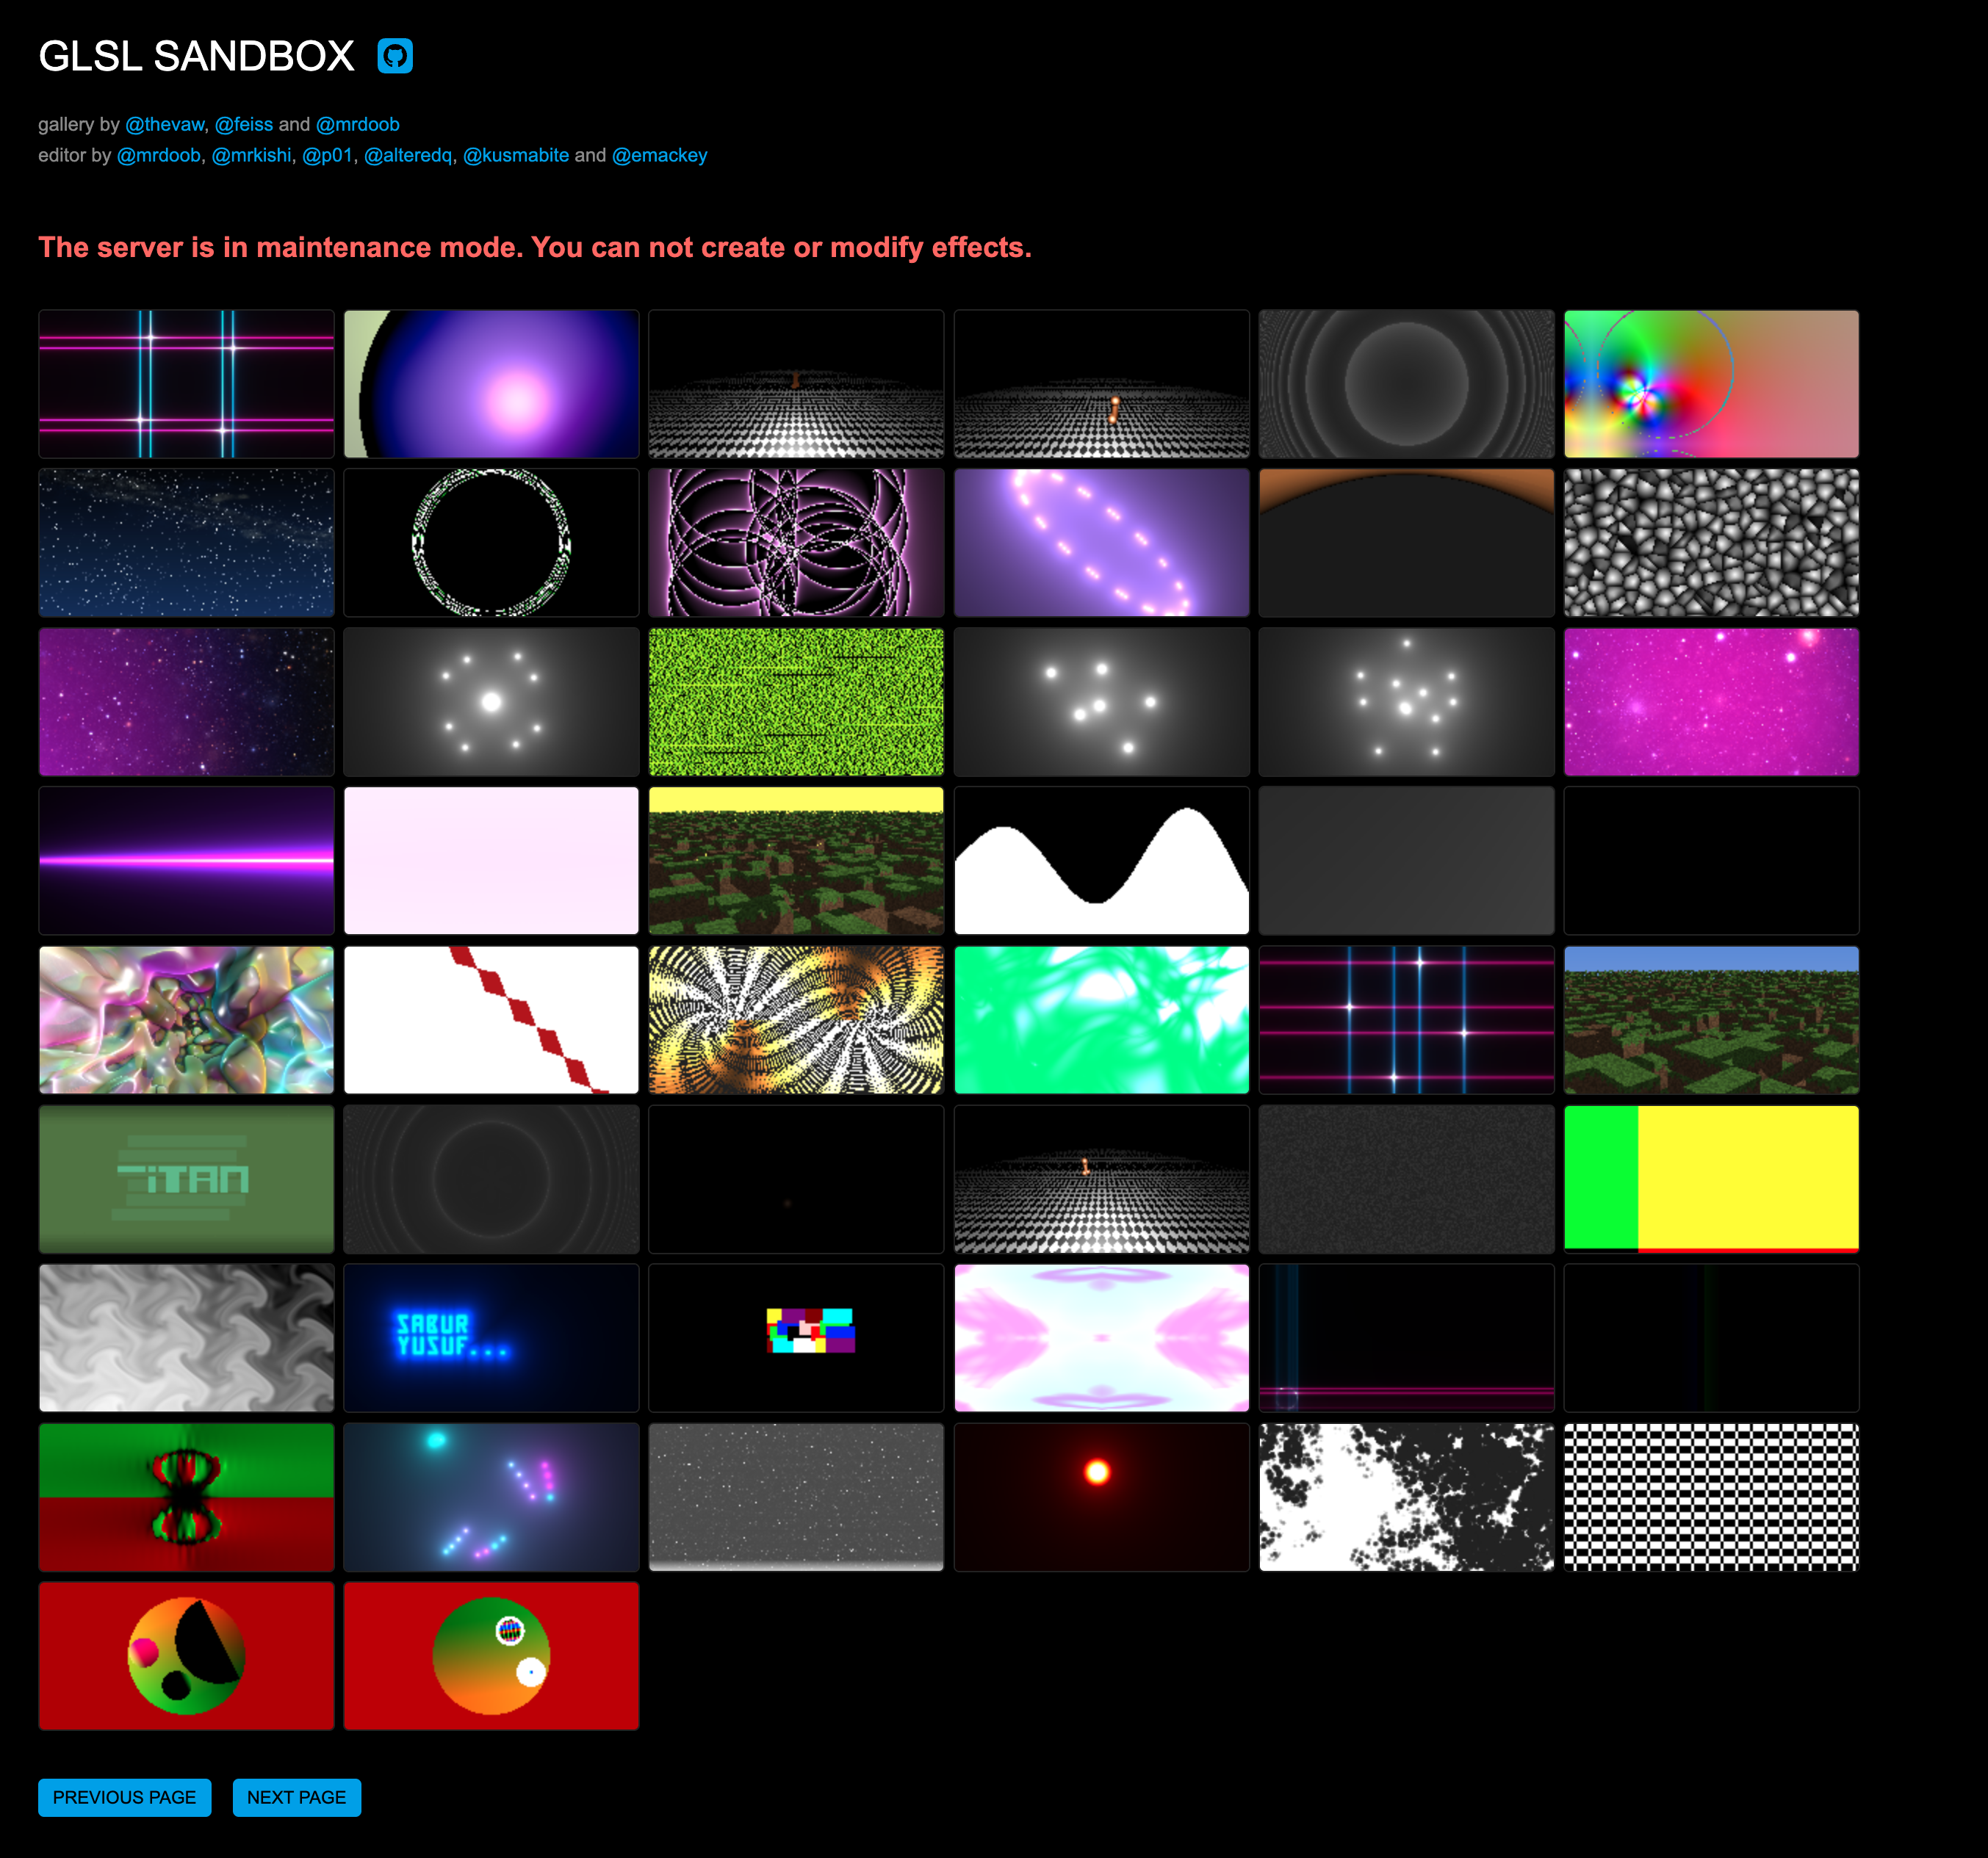Open the pink overlapping circles thumbnail
This screenshot has width=1988, height=1858.
[796, 543]
